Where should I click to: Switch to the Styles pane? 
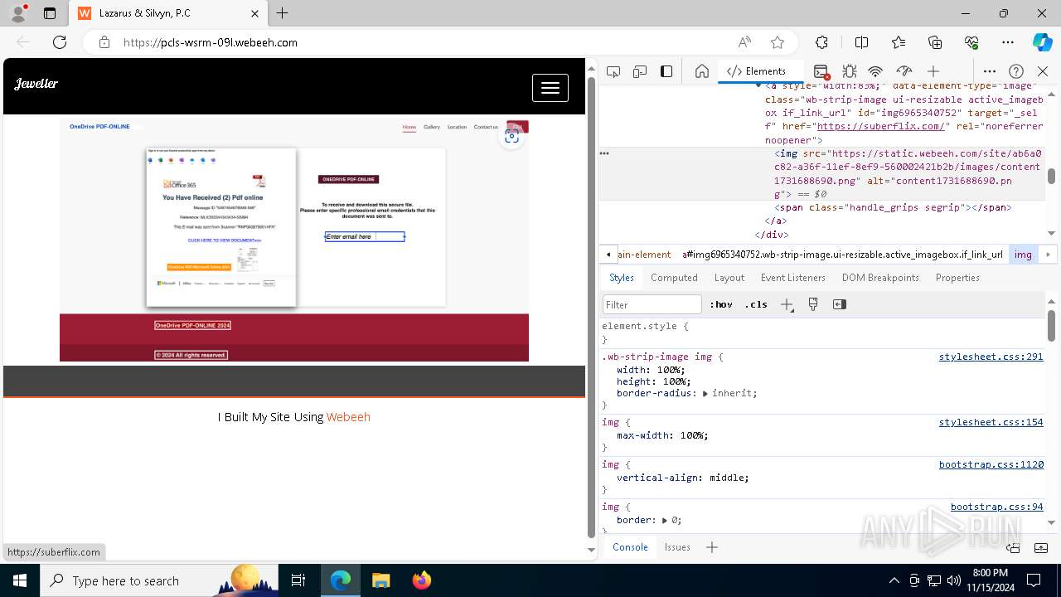pos(622,278)
